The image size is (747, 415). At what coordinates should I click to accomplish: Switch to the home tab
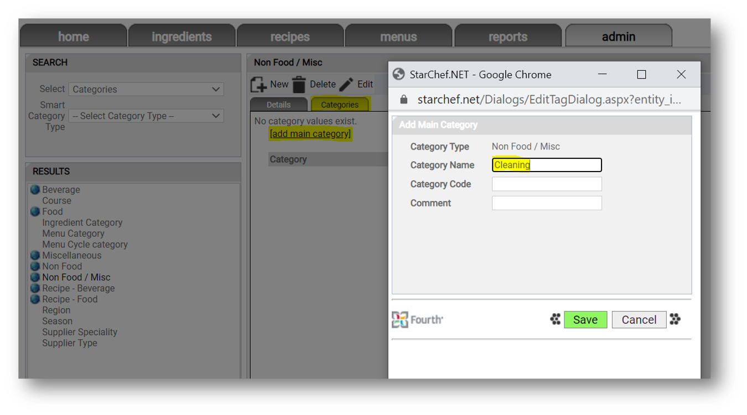(74, 37)
